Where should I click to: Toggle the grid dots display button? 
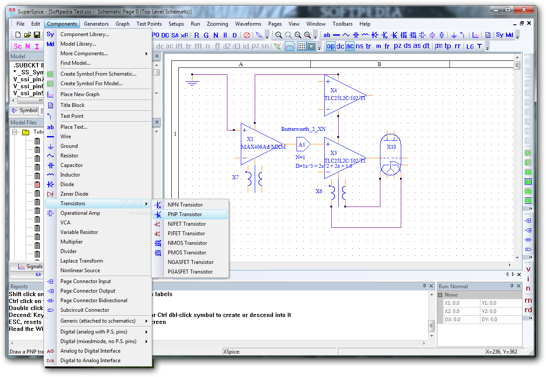[x=301, y=46]
